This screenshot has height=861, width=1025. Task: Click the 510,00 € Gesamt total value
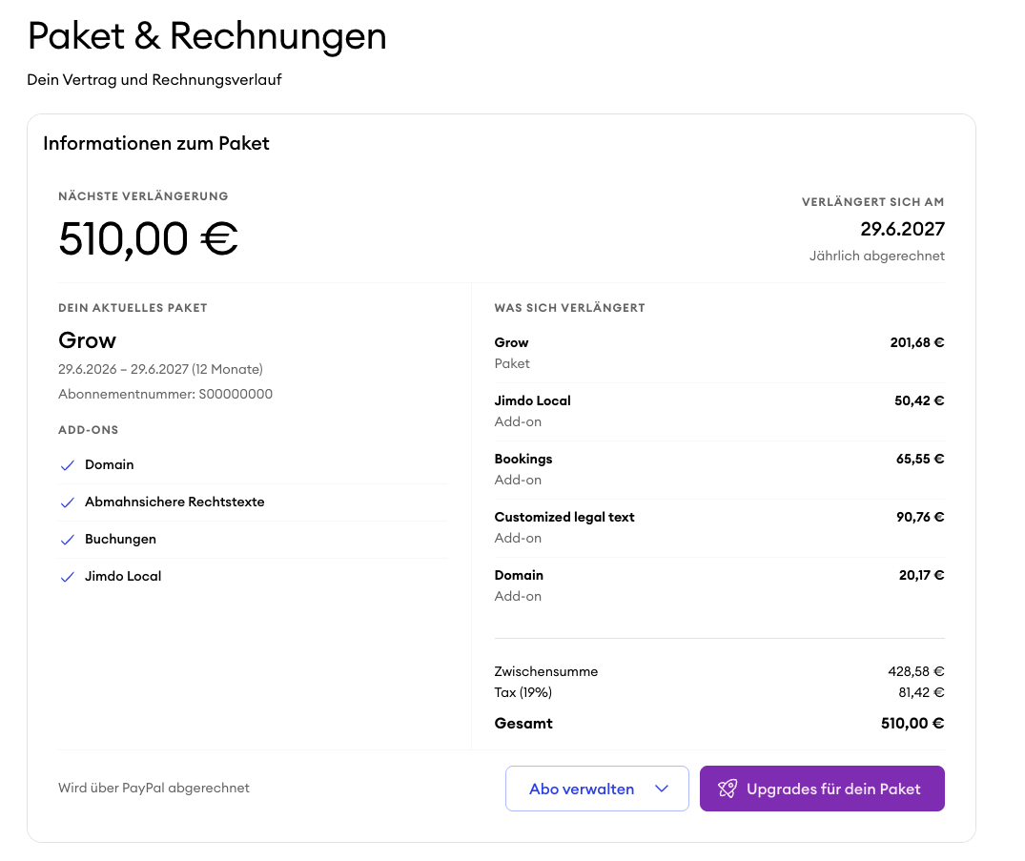(x=912, y=723)
